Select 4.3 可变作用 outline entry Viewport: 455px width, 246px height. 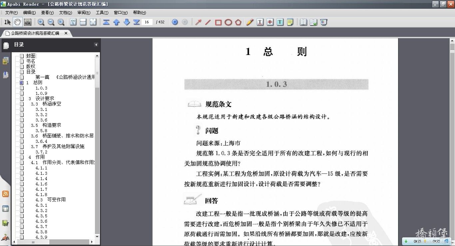51,200
